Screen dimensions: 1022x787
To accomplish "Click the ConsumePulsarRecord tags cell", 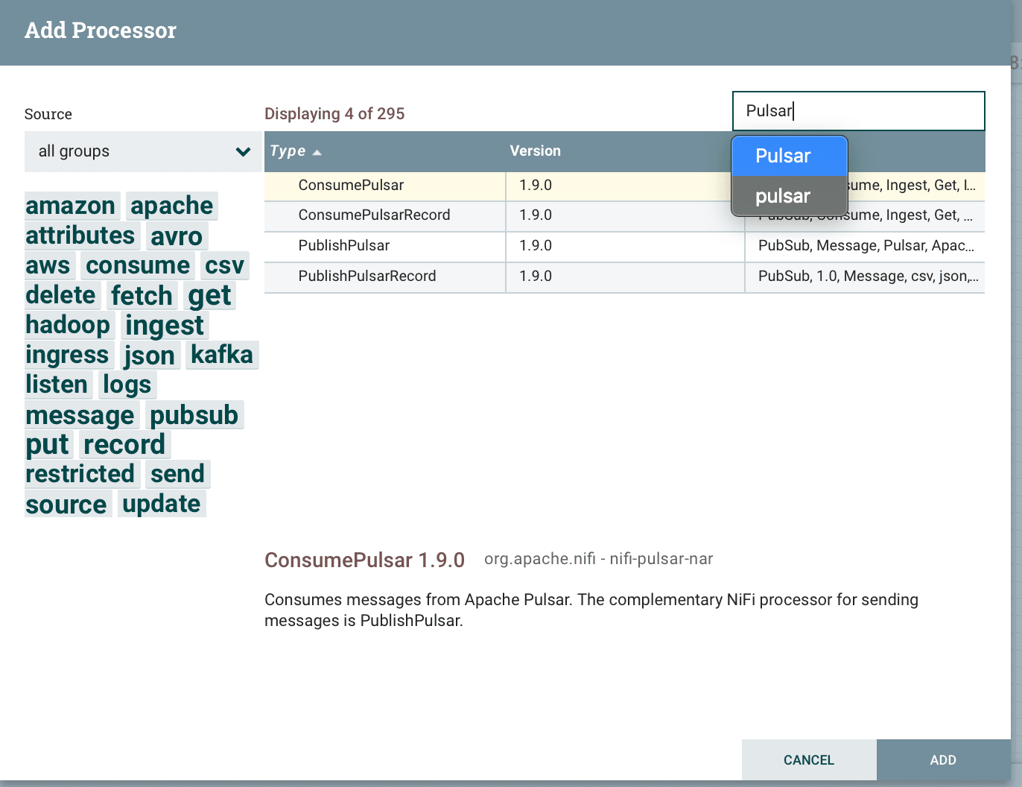I will point(865,215).
